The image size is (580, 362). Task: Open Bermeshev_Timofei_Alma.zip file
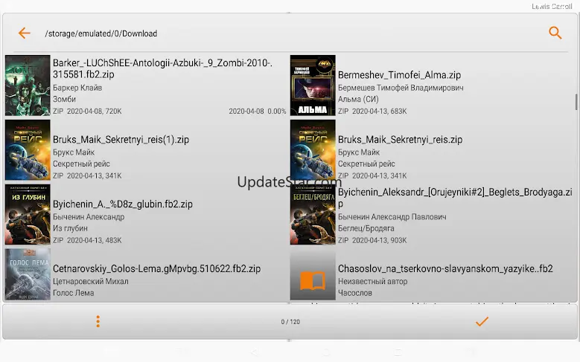pos(399,75)
